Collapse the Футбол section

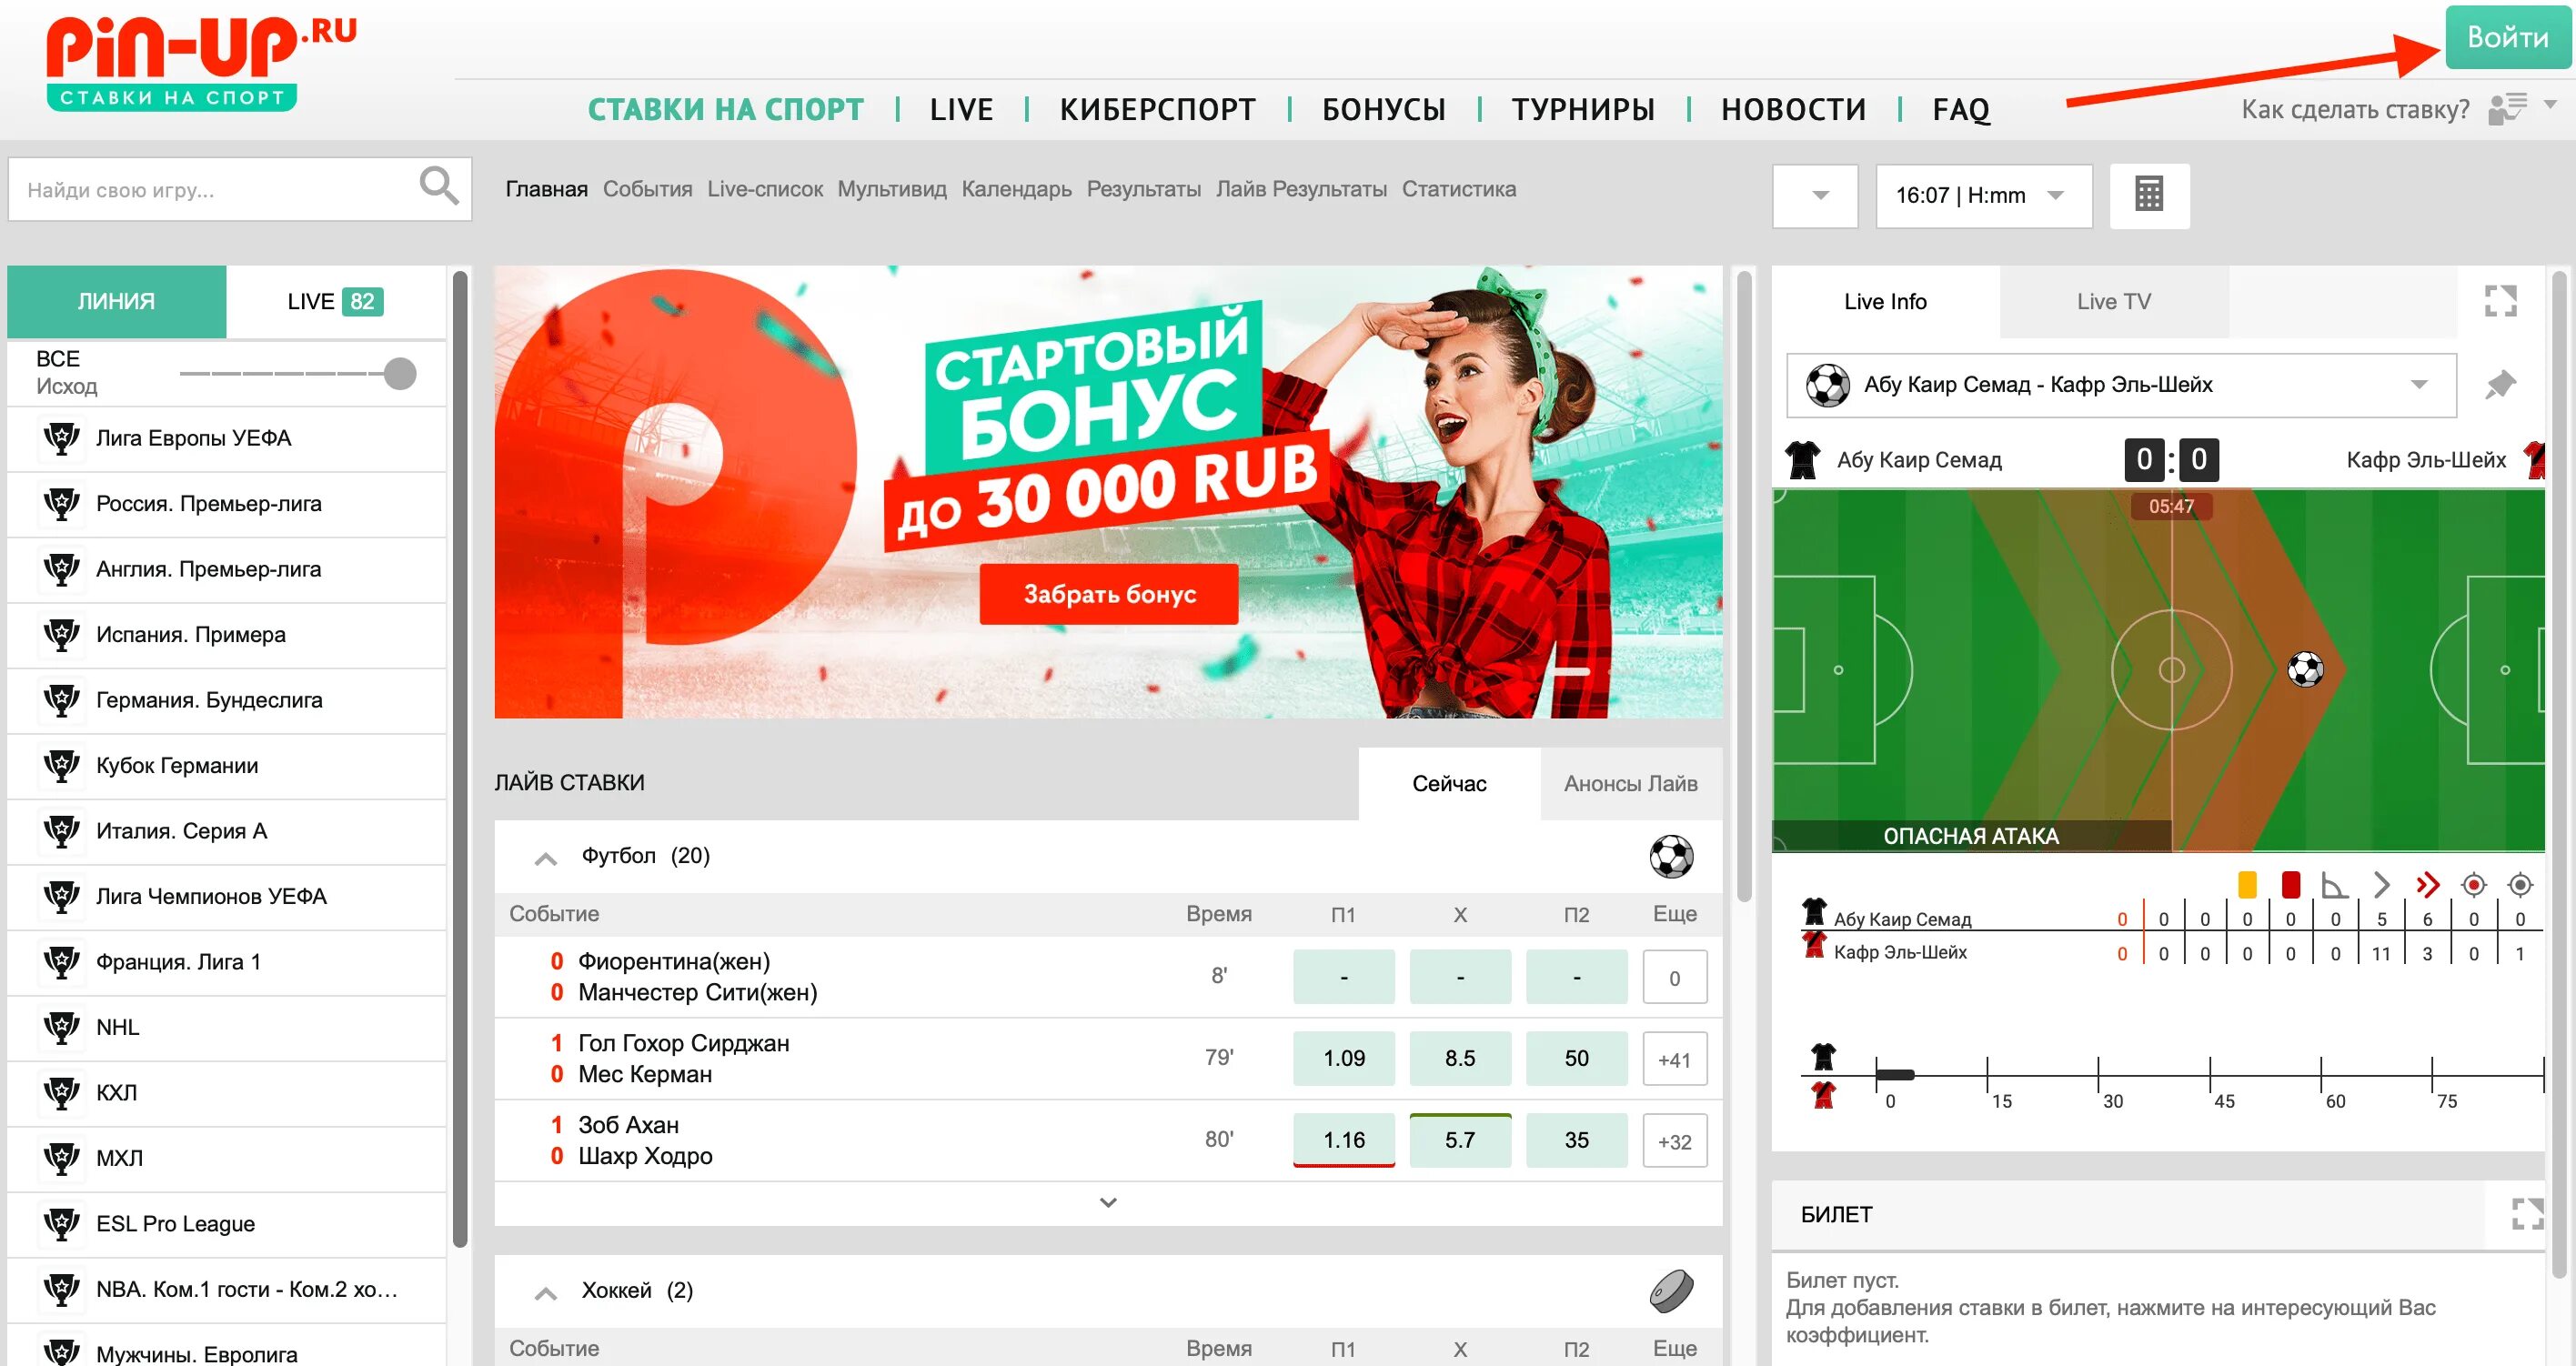tap(545, 858)
